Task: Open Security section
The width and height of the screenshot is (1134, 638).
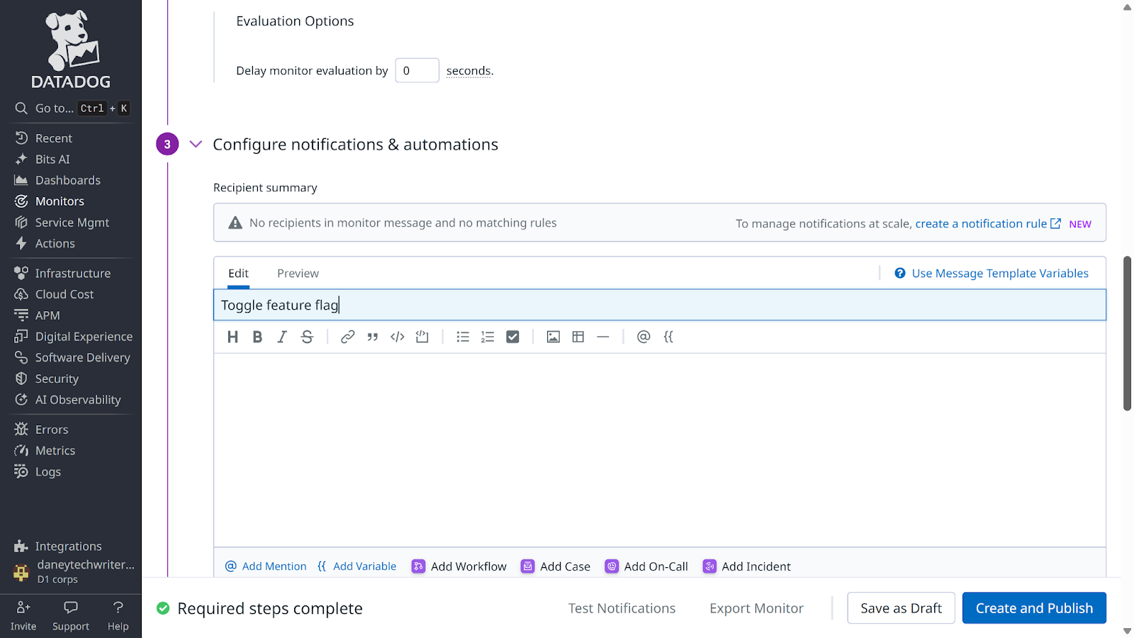Action: click(57, 379)
